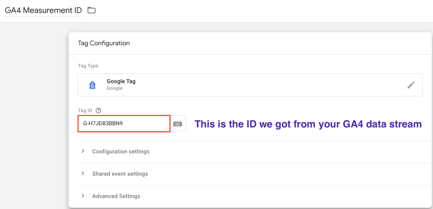Image resolution: width=433 pixels, height=209 pixels.
Task: Click the pencil edit icon for Tag Type
Action: (x=411, y=85)
